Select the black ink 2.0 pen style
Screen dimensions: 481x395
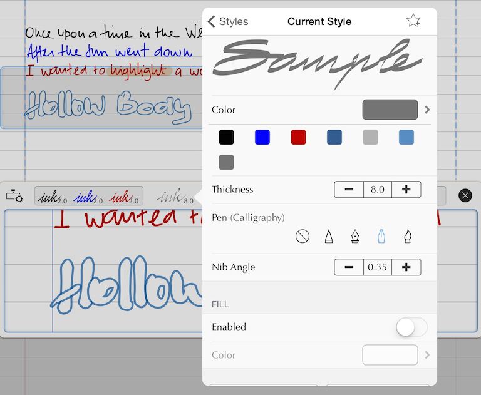tap(53, 197)
